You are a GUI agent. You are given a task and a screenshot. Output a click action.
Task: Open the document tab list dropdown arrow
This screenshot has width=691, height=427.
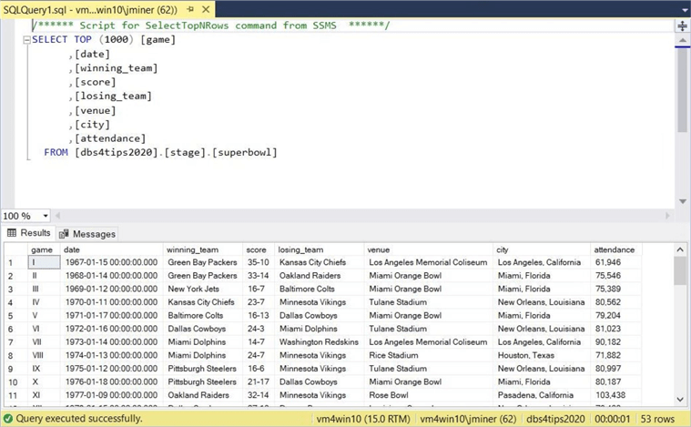click(x=681, y=7)
